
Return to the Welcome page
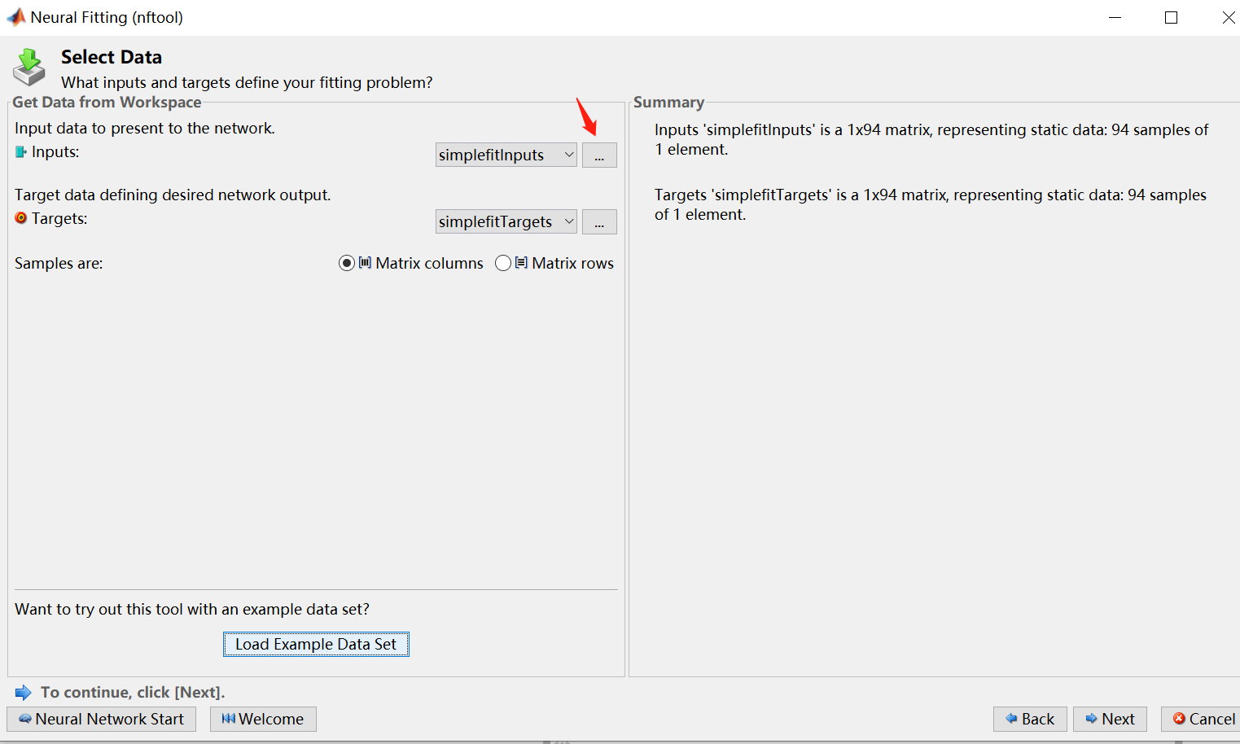[x=263, y=719]
